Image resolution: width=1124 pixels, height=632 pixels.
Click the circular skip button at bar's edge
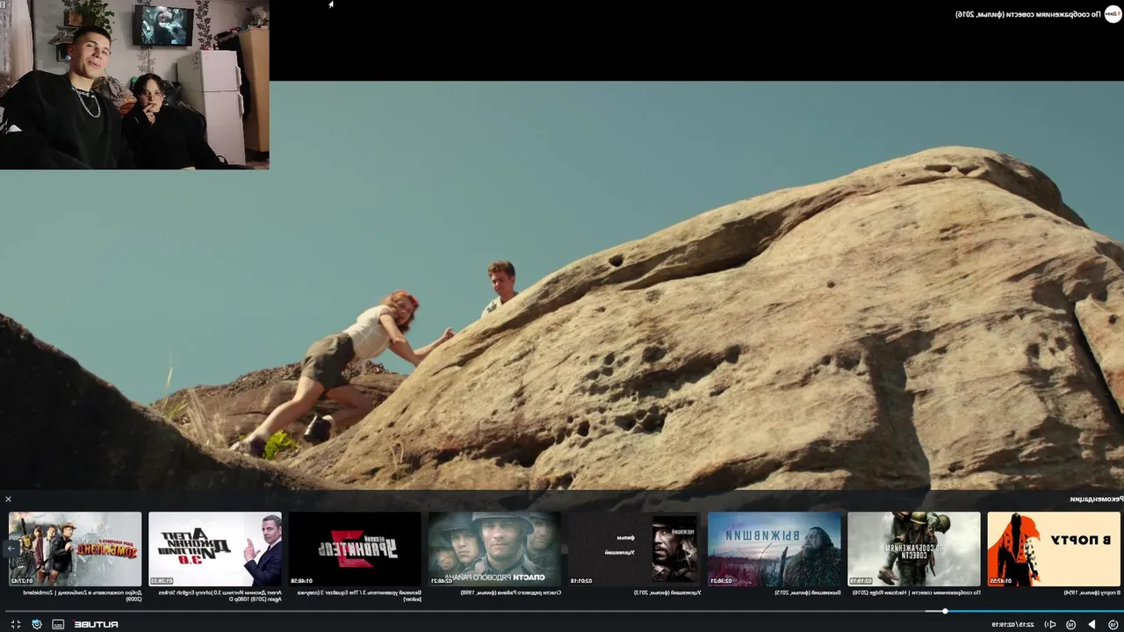[1113, 624]
